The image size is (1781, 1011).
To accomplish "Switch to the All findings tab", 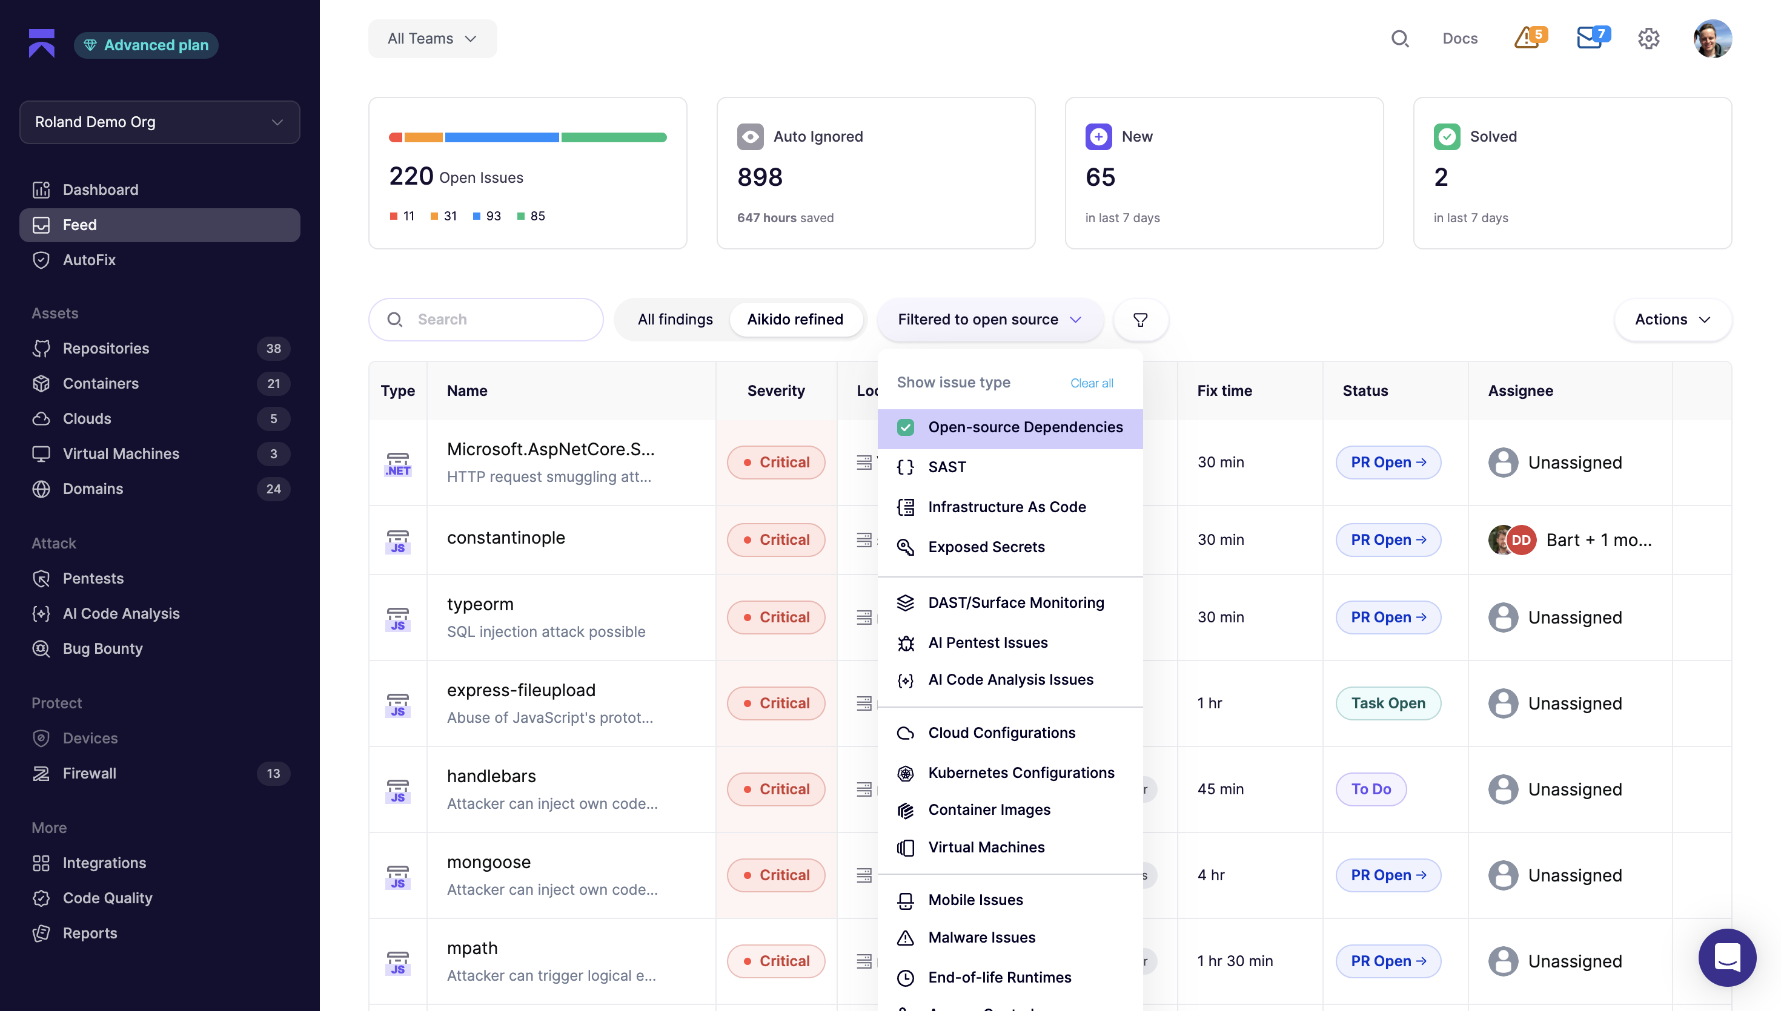I will click(x=675, y=320).
